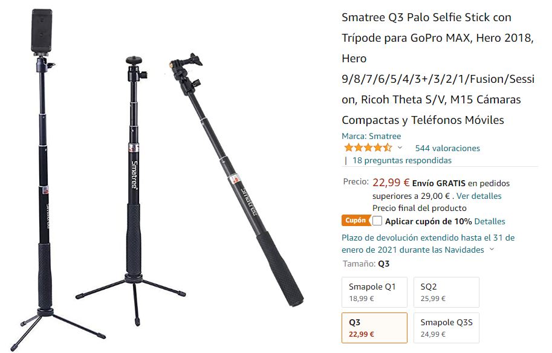Click the star rating icons

pos(368,147)
